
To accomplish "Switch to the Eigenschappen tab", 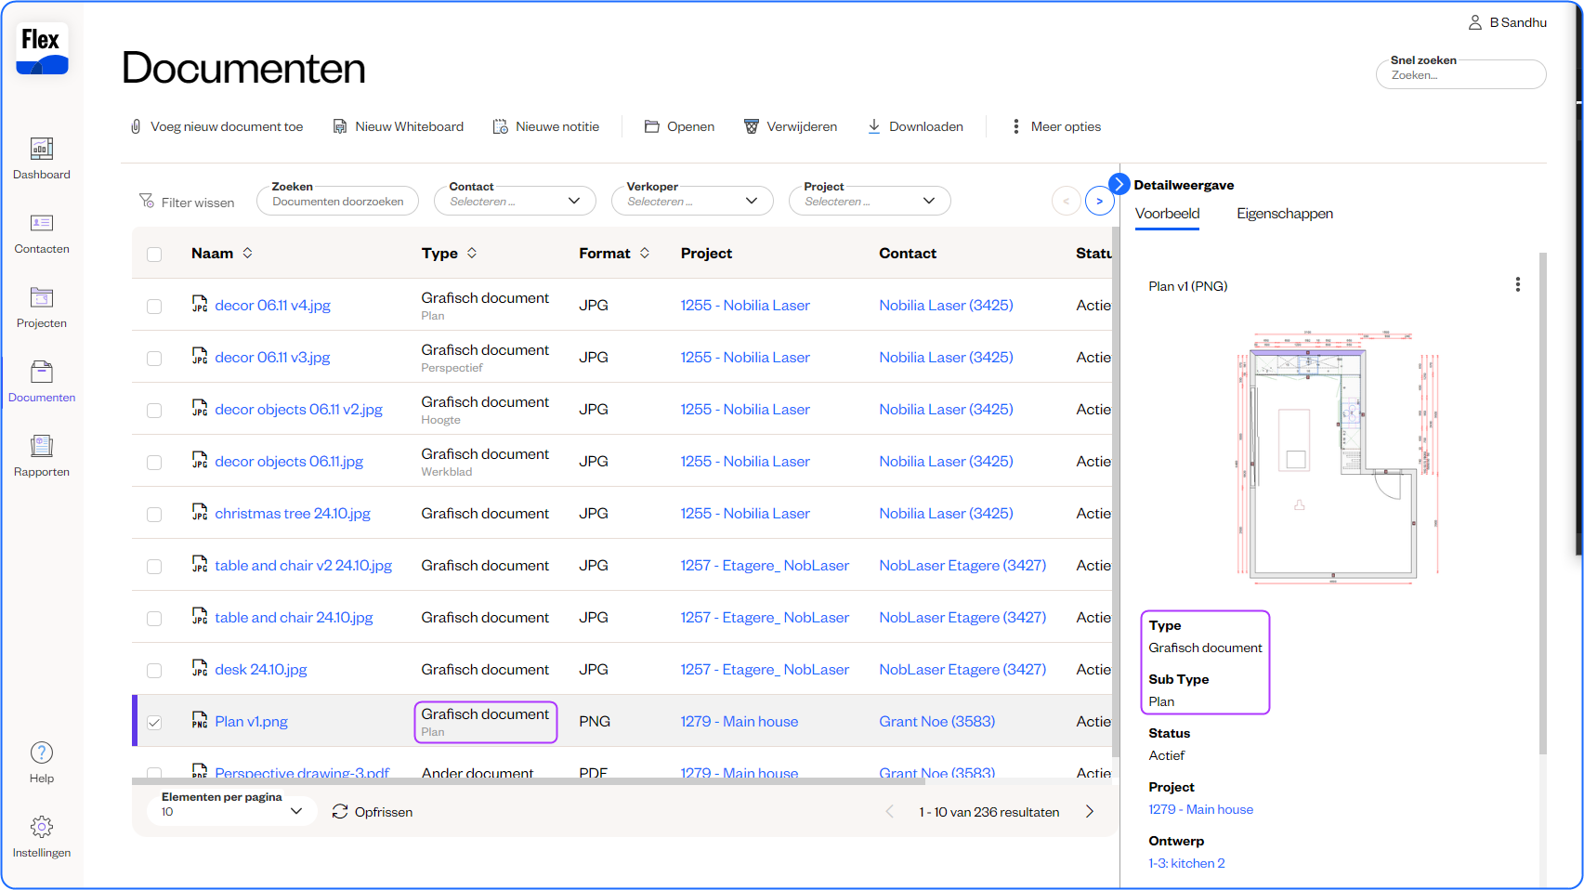I will point(1284,214).
